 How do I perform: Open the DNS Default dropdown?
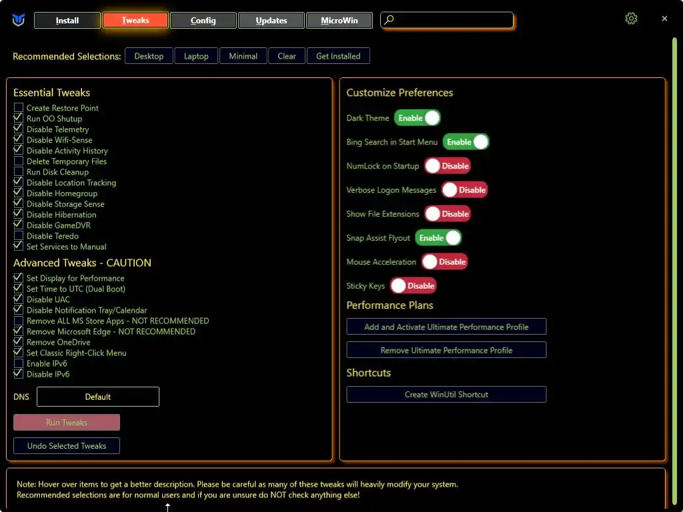coord(98,397)
